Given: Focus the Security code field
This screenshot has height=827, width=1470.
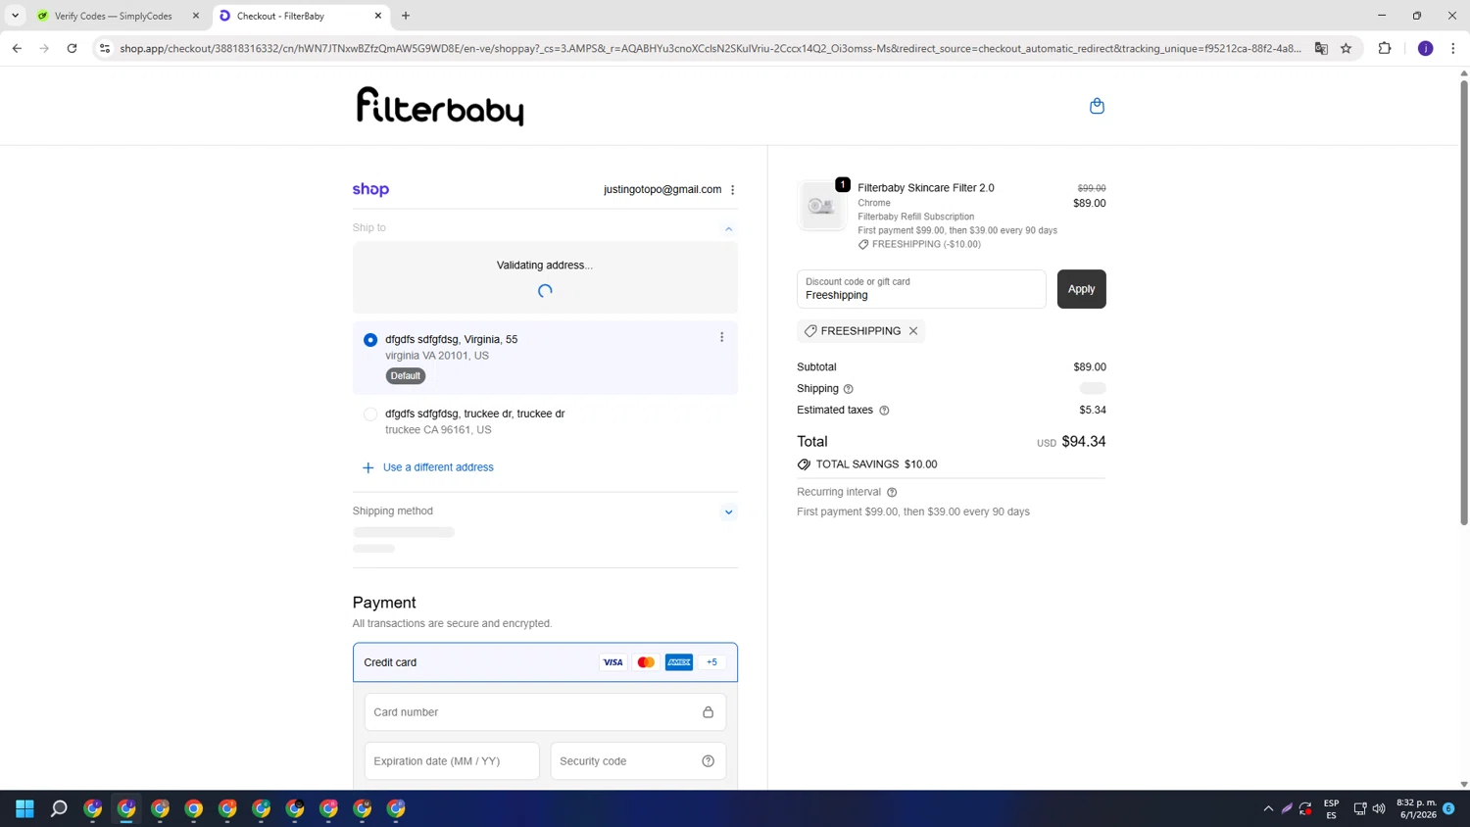Looking at the screenshot, I should tap(638, 761).
